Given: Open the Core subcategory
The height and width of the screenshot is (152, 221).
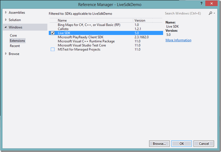Looking at the screenshot, I should point(13,35).
